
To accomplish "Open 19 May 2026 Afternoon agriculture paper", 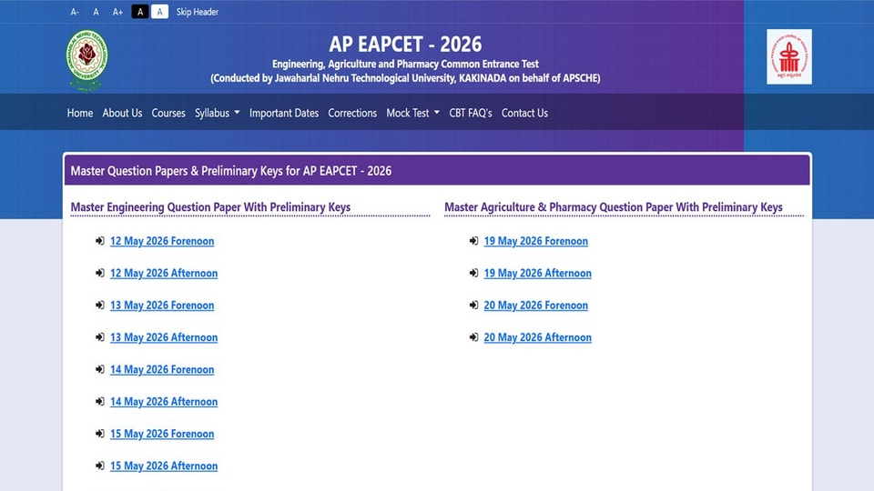I will (x=537, y=274).
